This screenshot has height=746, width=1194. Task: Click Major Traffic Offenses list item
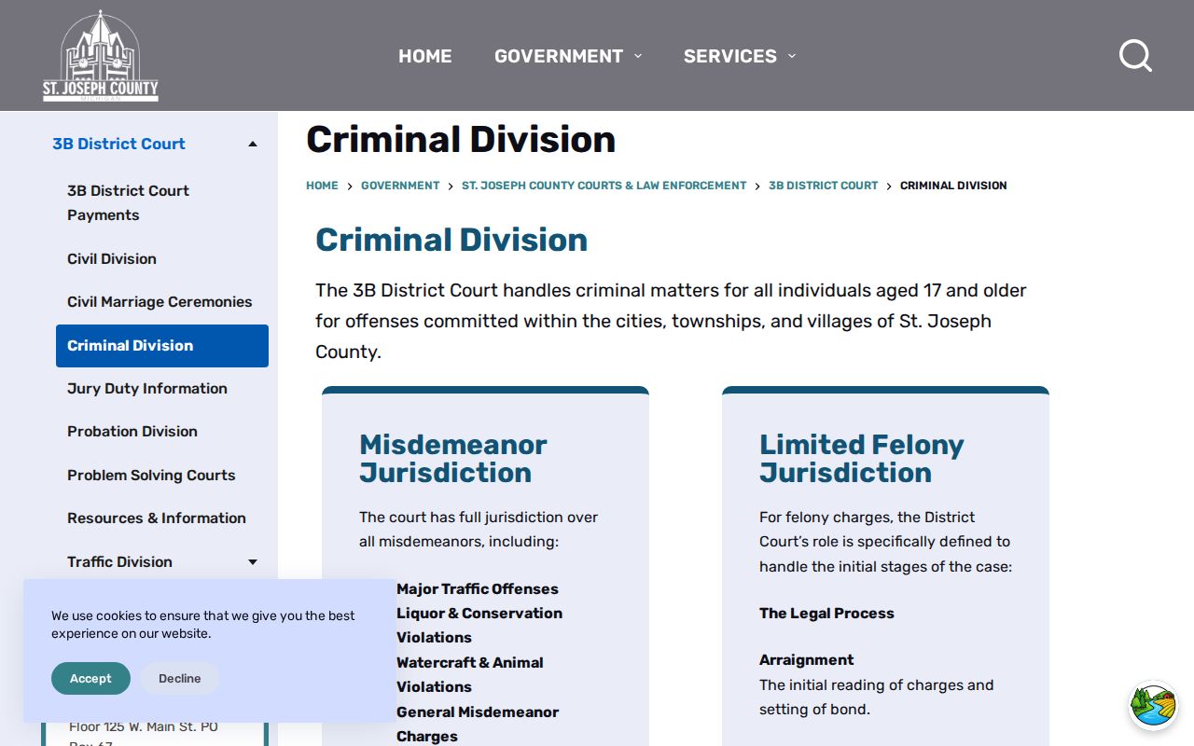[x=478, y=589]
